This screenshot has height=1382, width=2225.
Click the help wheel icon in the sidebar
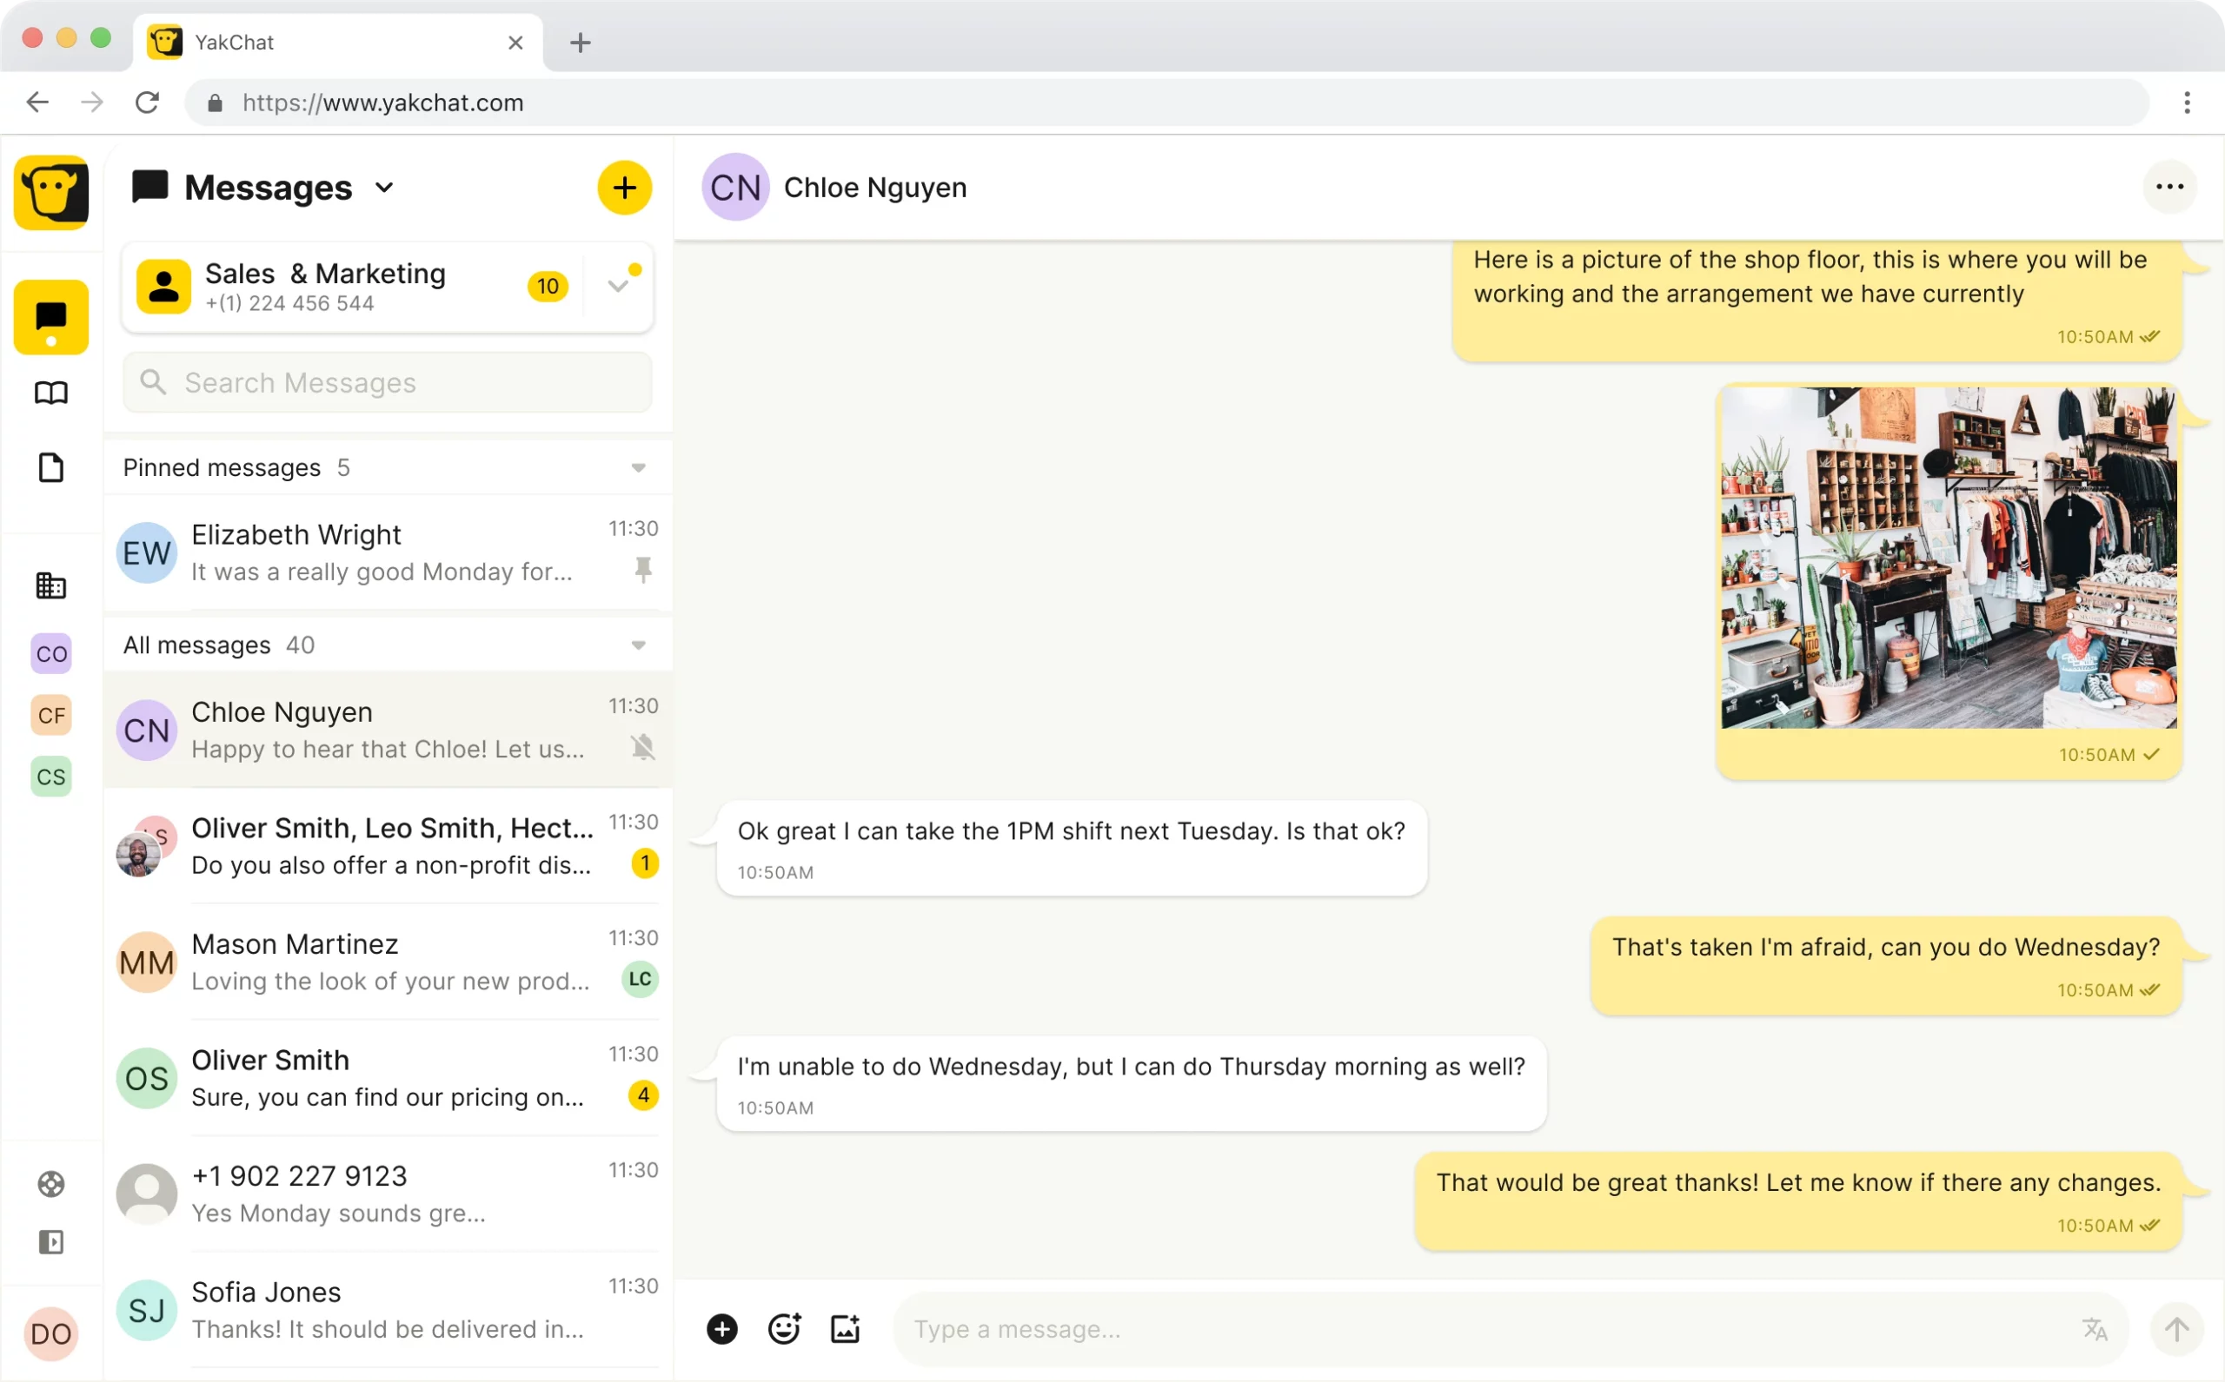pos(50,1184)
